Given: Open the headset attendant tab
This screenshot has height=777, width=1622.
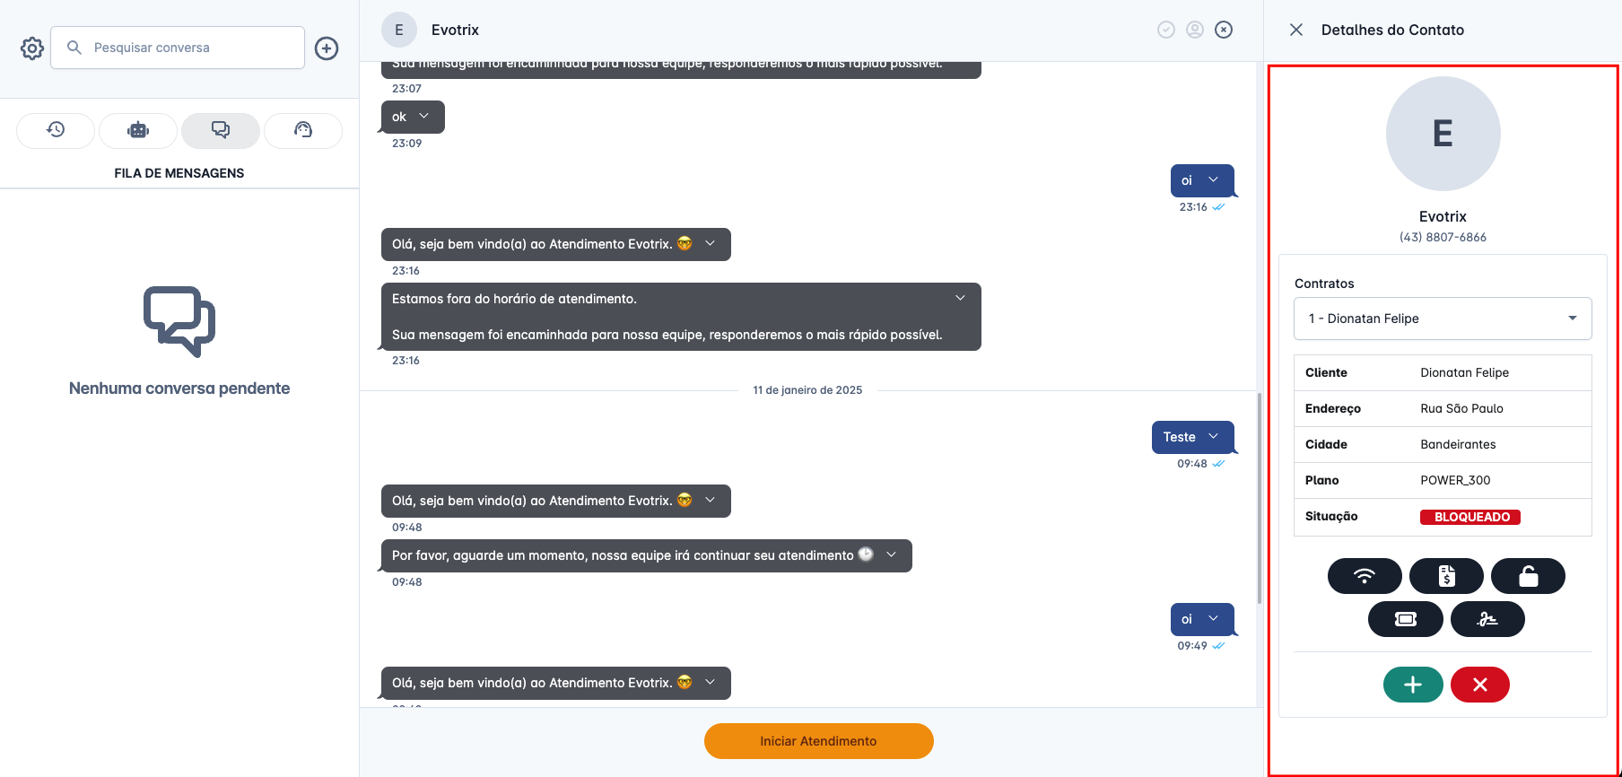Looking at the screenshot, I should click(303, 130).
